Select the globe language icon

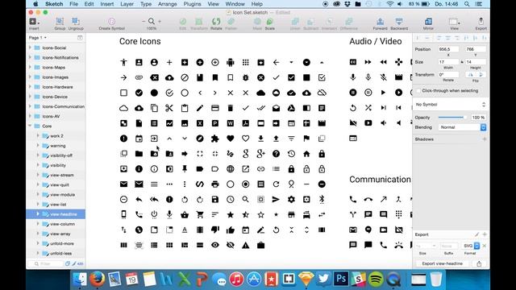231,169
